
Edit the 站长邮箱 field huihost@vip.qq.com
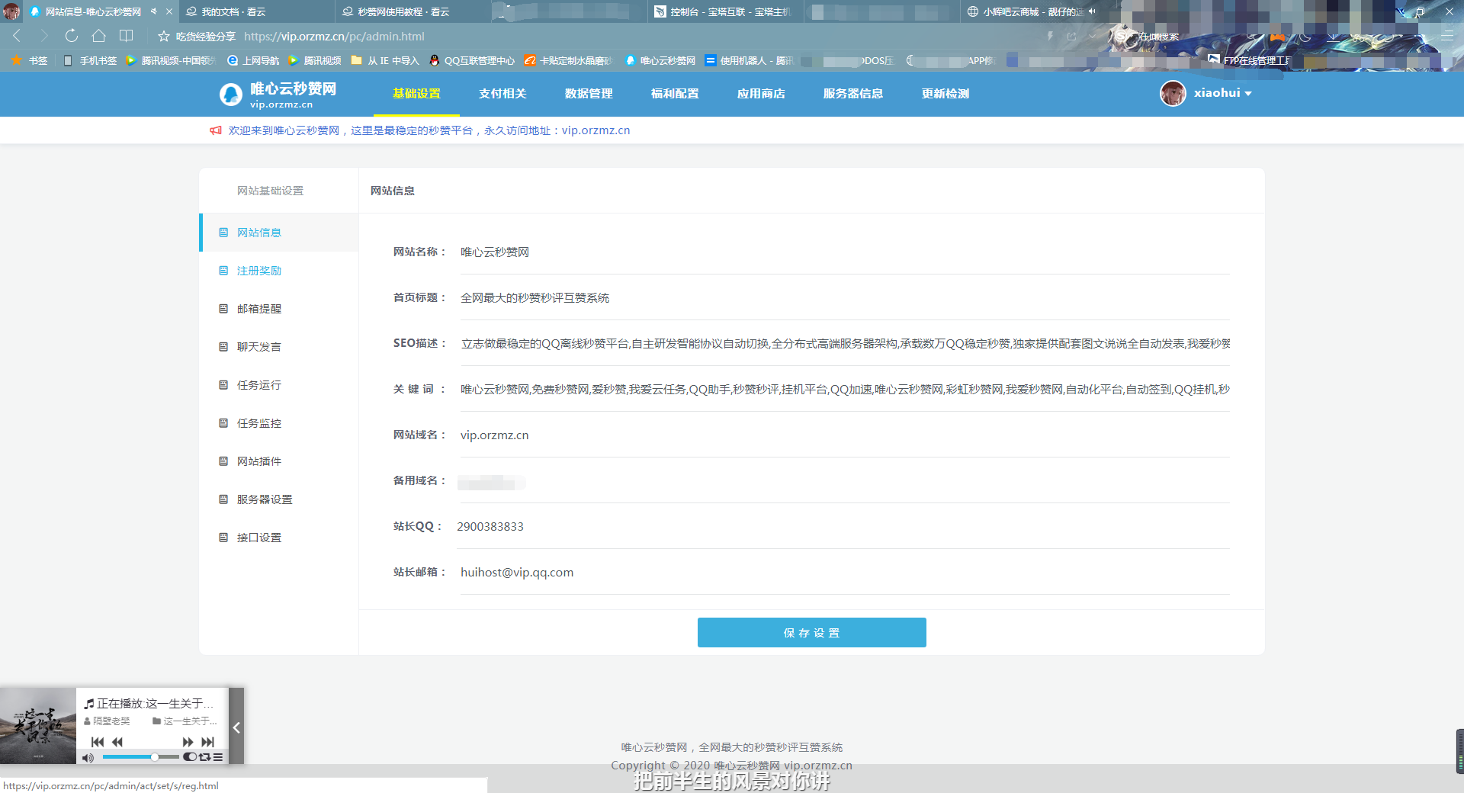coord(844,573)
